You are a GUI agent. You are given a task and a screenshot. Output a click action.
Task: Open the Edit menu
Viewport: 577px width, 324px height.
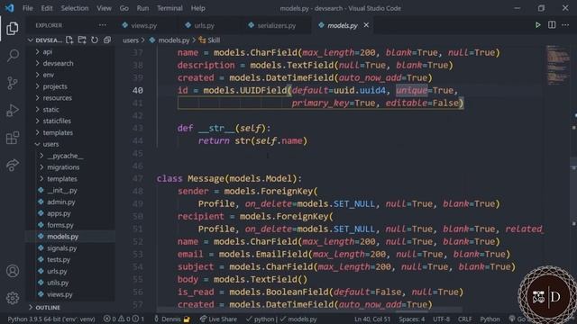(x=47, y=8)
